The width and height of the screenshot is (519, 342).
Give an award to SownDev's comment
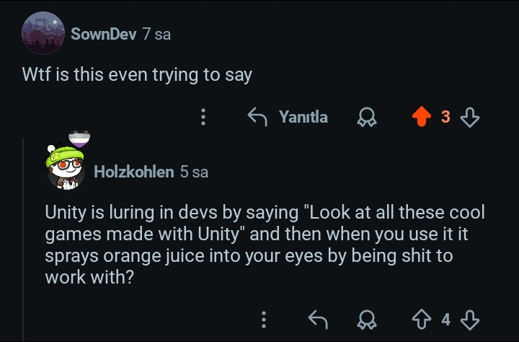point(367,117)
